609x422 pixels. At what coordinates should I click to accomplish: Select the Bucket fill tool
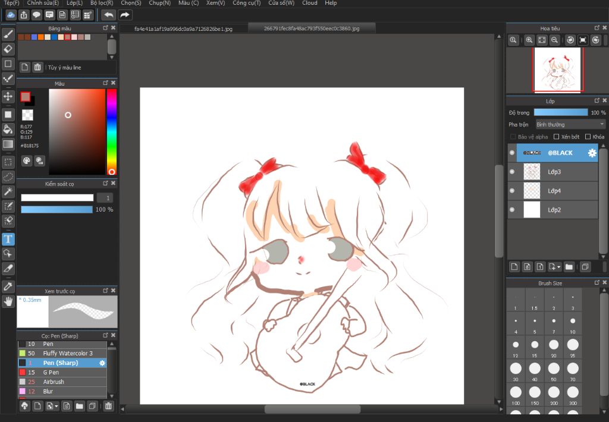8,130
